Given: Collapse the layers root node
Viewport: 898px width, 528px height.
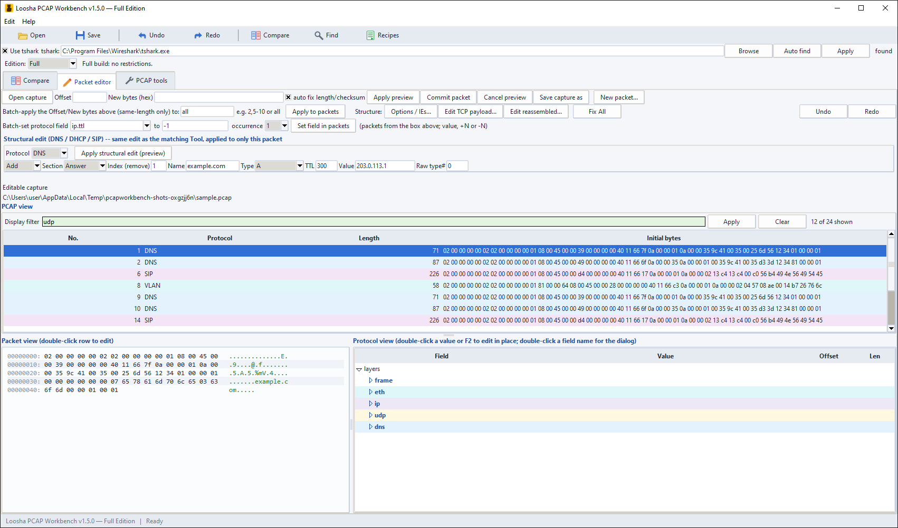Looking at the screenshot, I should pos(359,369).
